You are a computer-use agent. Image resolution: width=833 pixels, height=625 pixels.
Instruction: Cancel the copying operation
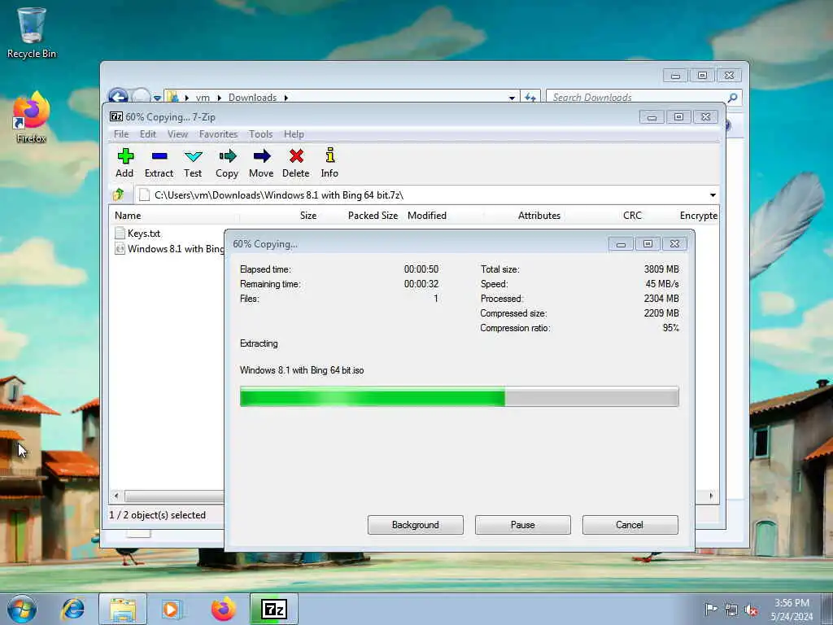[x=630, y=525]
